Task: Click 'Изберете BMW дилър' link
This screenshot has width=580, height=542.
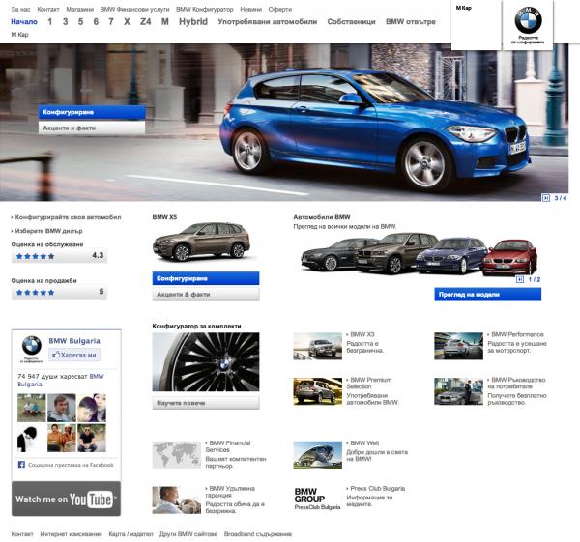Action: 48,231
